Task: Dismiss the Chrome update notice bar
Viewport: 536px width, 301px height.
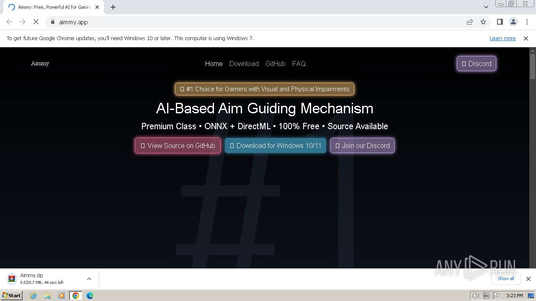Action: pyautogui.click(x=526, y=38)
